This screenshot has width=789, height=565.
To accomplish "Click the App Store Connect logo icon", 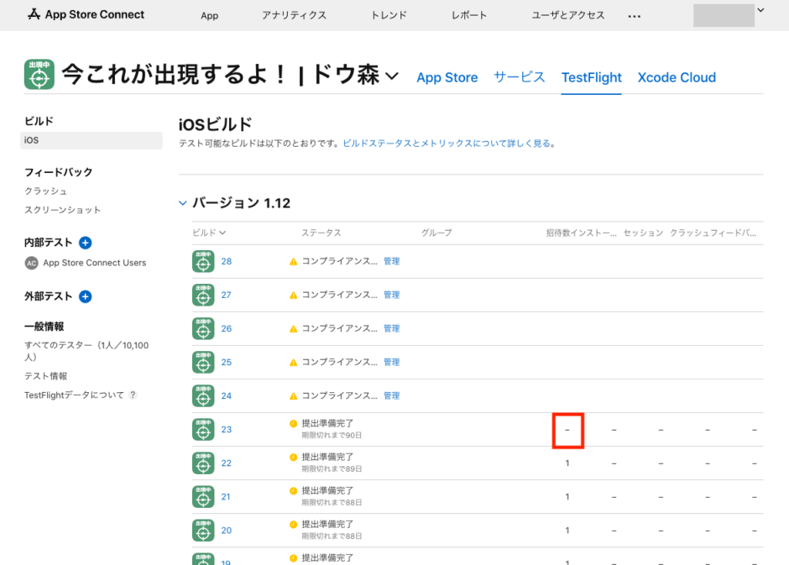I will click(34, 13).
